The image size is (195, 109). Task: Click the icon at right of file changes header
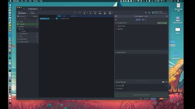167,16
